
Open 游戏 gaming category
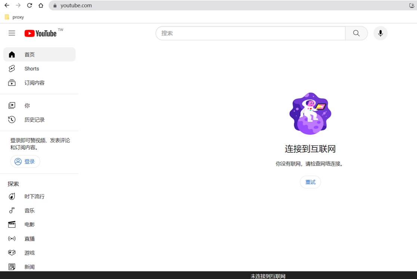click(39, 253)
